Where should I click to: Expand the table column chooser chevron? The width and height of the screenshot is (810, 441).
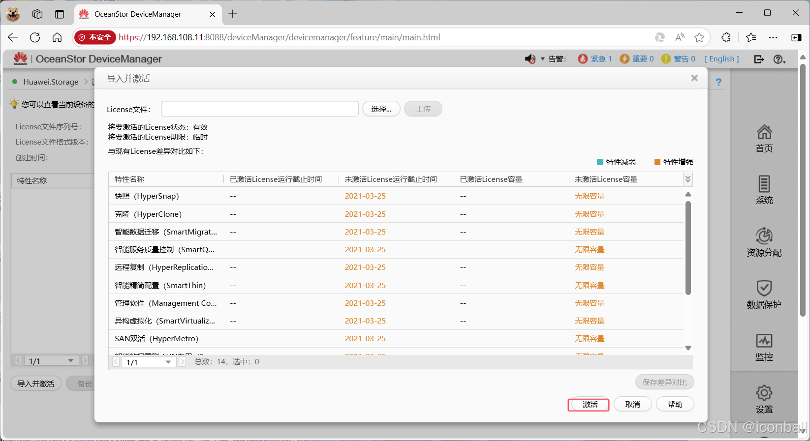(x=688, y=179)
